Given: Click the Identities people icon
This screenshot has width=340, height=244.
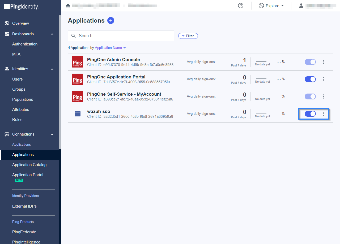Looking at the screenshot, I should coord(7,69).
